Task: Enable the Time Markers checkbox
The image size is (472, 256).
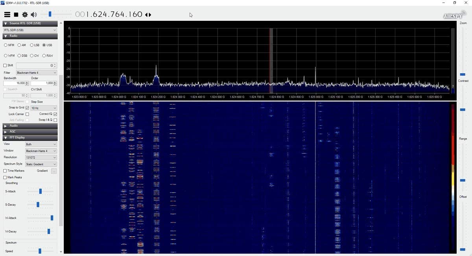Action: [x=5, y=171]
